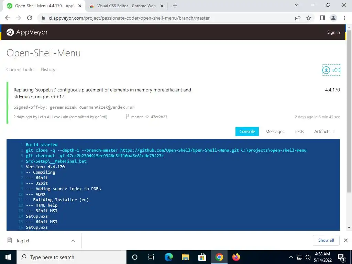
Task: Show hidden system tray icons
Action: pos(291,257)
